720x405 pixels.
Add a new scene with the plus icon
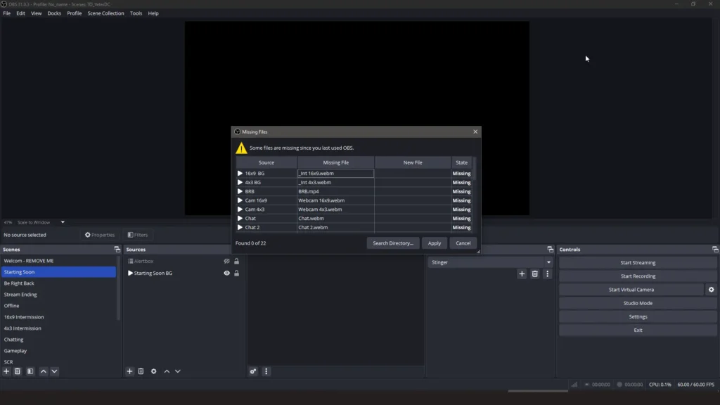[6, 371]
